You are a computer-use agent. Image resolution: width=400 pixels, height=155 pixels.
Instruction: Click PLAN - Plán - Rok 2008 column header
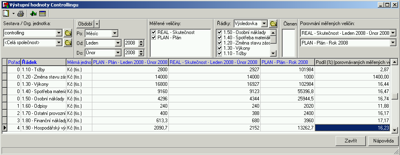click(x=288, y=62)
